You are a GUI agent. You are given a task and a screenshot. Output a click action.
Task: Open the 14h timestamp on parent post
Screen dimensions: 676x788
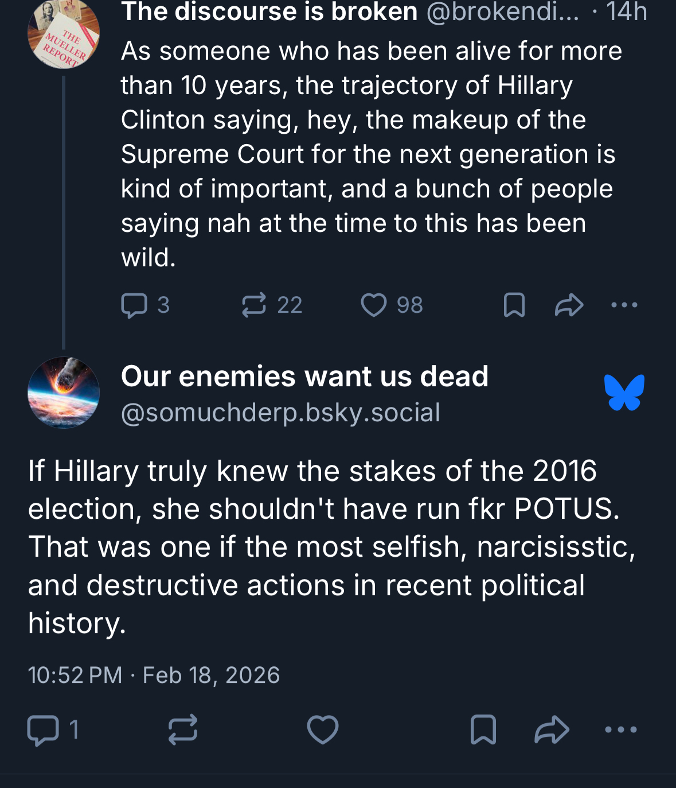pyautogui.click(x=626, y=11)
